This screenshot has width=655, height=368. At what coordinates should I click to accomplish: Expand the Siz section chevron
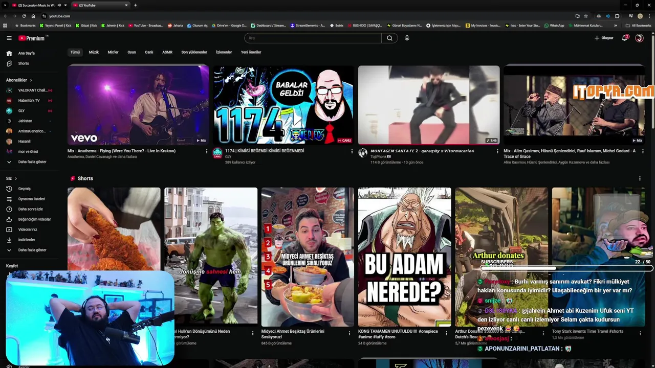coord(16,178)
